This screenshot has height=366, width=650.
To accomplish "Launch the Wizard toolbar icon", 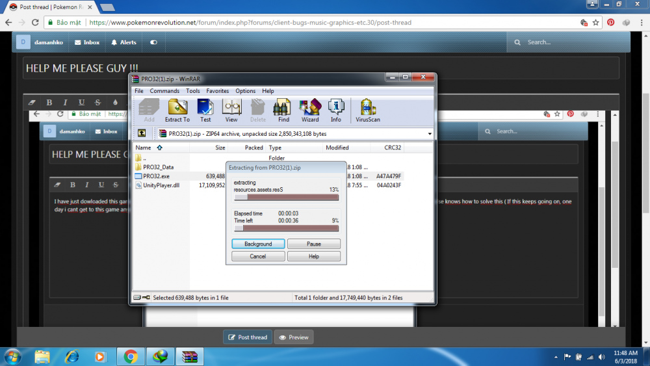I will point(310,110).
